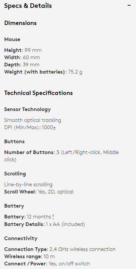Click the Scroll Wheel specification line
Image resolution: width=136 pixels, height=269 pixels.
point(39,191)
